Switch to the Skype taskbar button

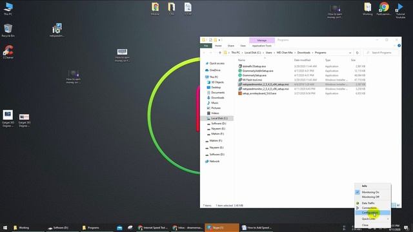click(222, 227)
